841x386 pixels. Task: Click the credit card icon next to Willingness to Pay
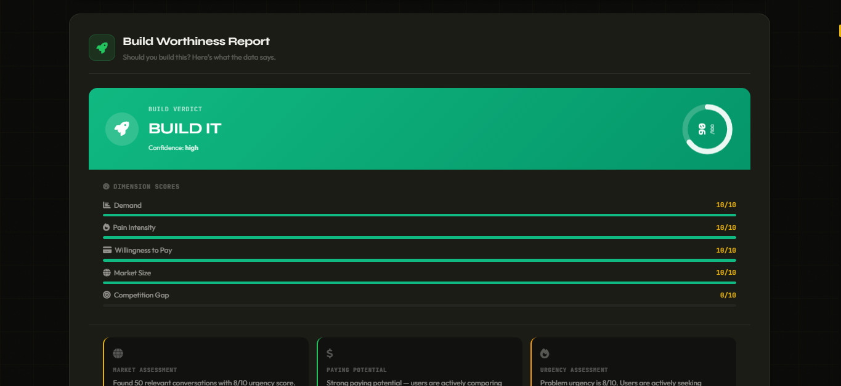tap(107, 250)
